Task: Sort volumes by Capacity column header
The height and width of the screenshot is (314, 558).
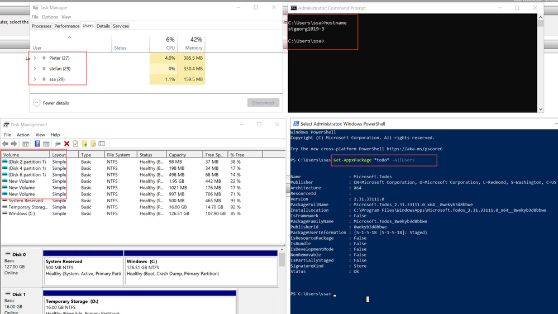Action: [184, 155]
